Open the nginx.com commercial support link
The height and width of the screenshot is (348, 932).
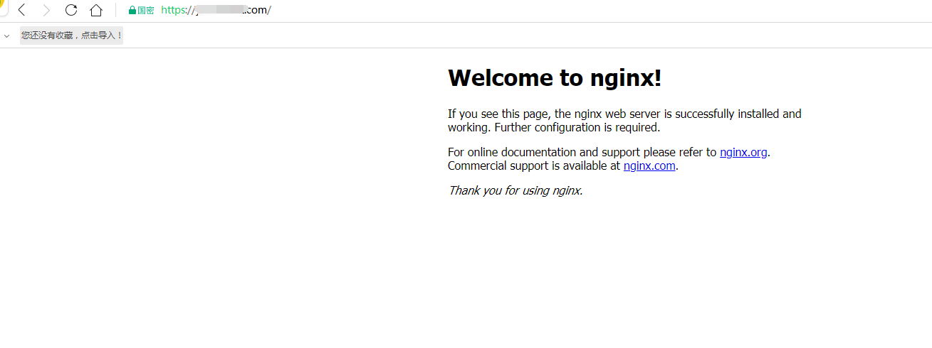(x=649, y=166)
